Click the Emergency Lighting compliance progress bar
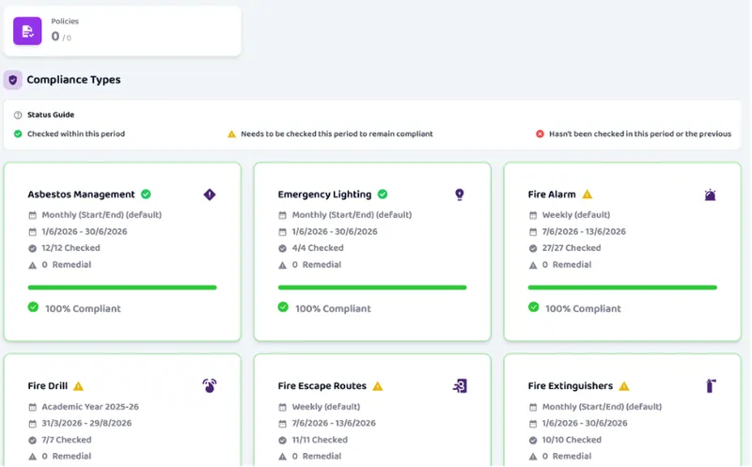Screen dimensions: 752x467 coord(372,288)
